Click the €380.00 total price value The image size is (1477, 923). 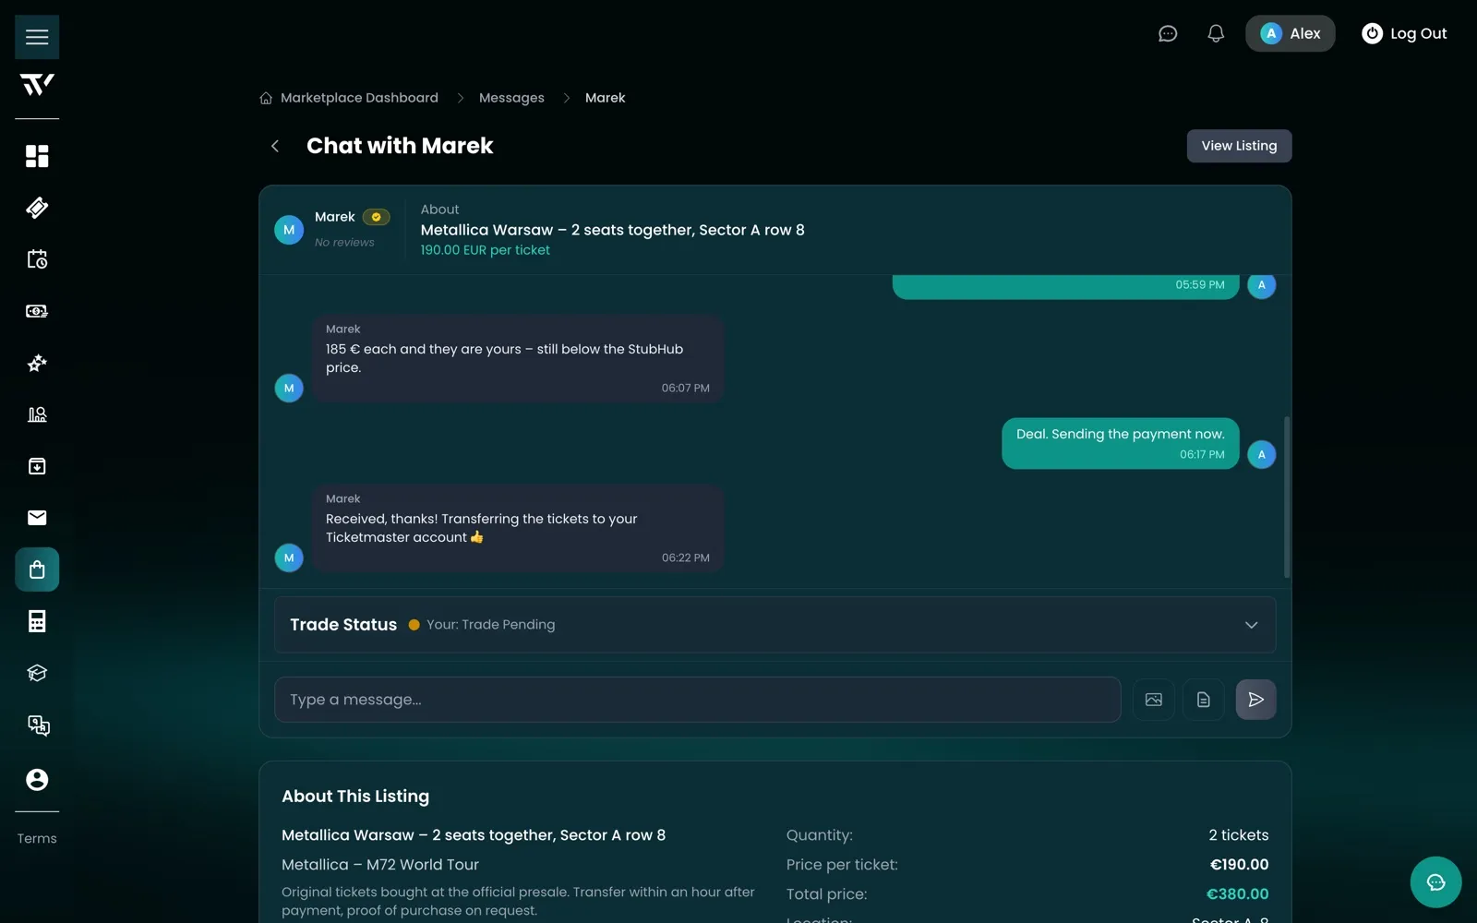point(1237,894)
